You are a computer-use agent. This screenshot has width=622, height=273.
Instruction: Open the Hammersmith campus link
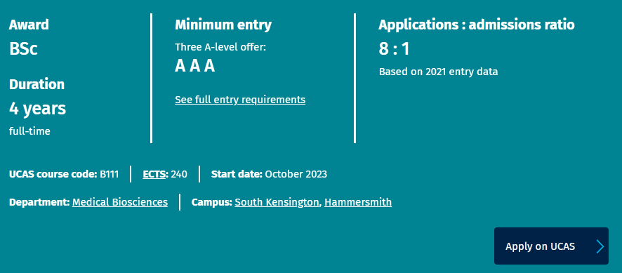(358, 202)
